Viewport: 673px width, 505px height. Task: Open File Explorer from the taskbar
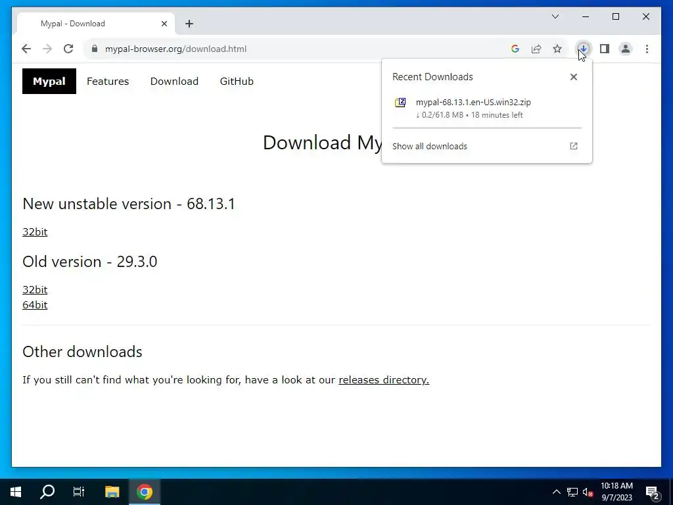pos(112,492)
